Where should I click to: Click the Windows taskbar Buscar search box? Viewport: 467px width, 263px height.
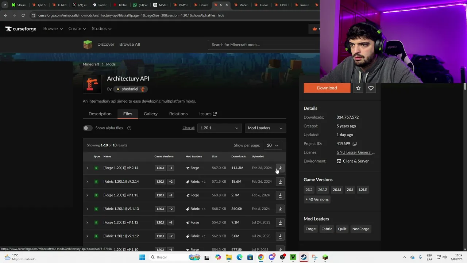pyautogui.click(x=174, y=257)
